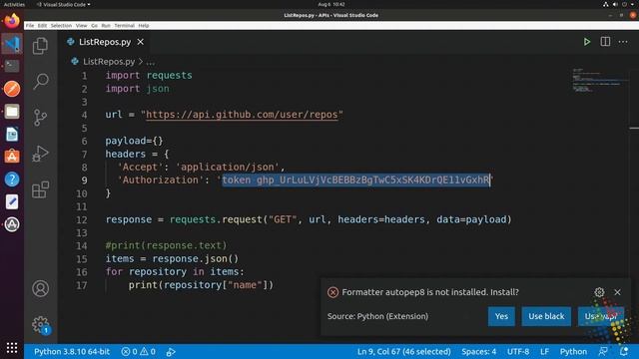
Task: Expand the breadcrumb ellipsis symbol
Action: pos(151,62)
